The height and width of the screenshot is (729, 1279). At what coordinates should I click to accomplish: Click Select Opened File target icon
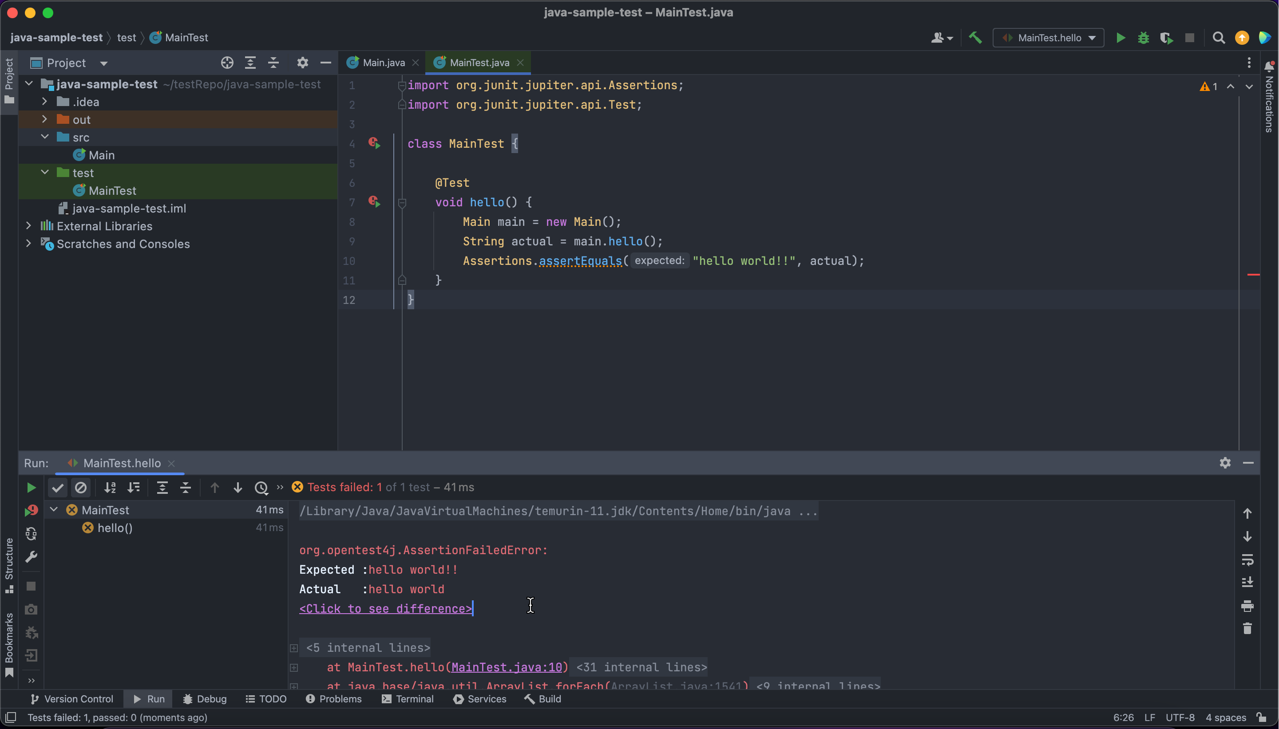(227, 63)
